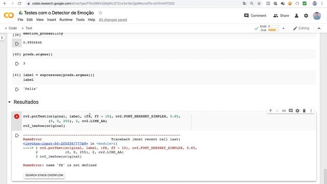Switch Editing mode dropdown
The width and height of the screenshot is (327, 184).
[301, 28]
